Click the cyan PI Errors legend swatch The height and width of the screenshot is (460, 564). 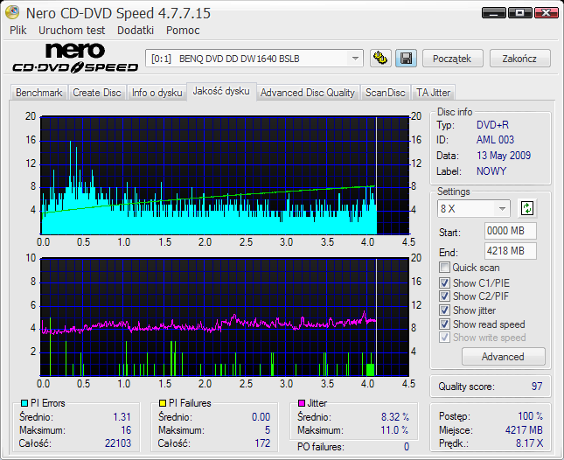coord(24,403)
